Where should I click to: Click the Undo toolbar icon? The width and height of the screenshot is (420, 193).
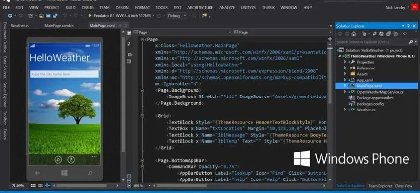point(65,16)
